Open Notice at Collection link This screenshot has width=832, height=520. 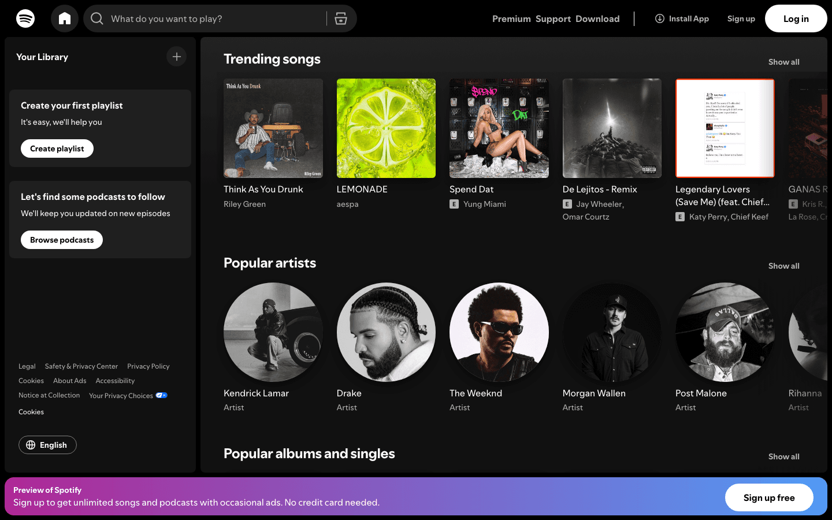[x=49, y=395]
